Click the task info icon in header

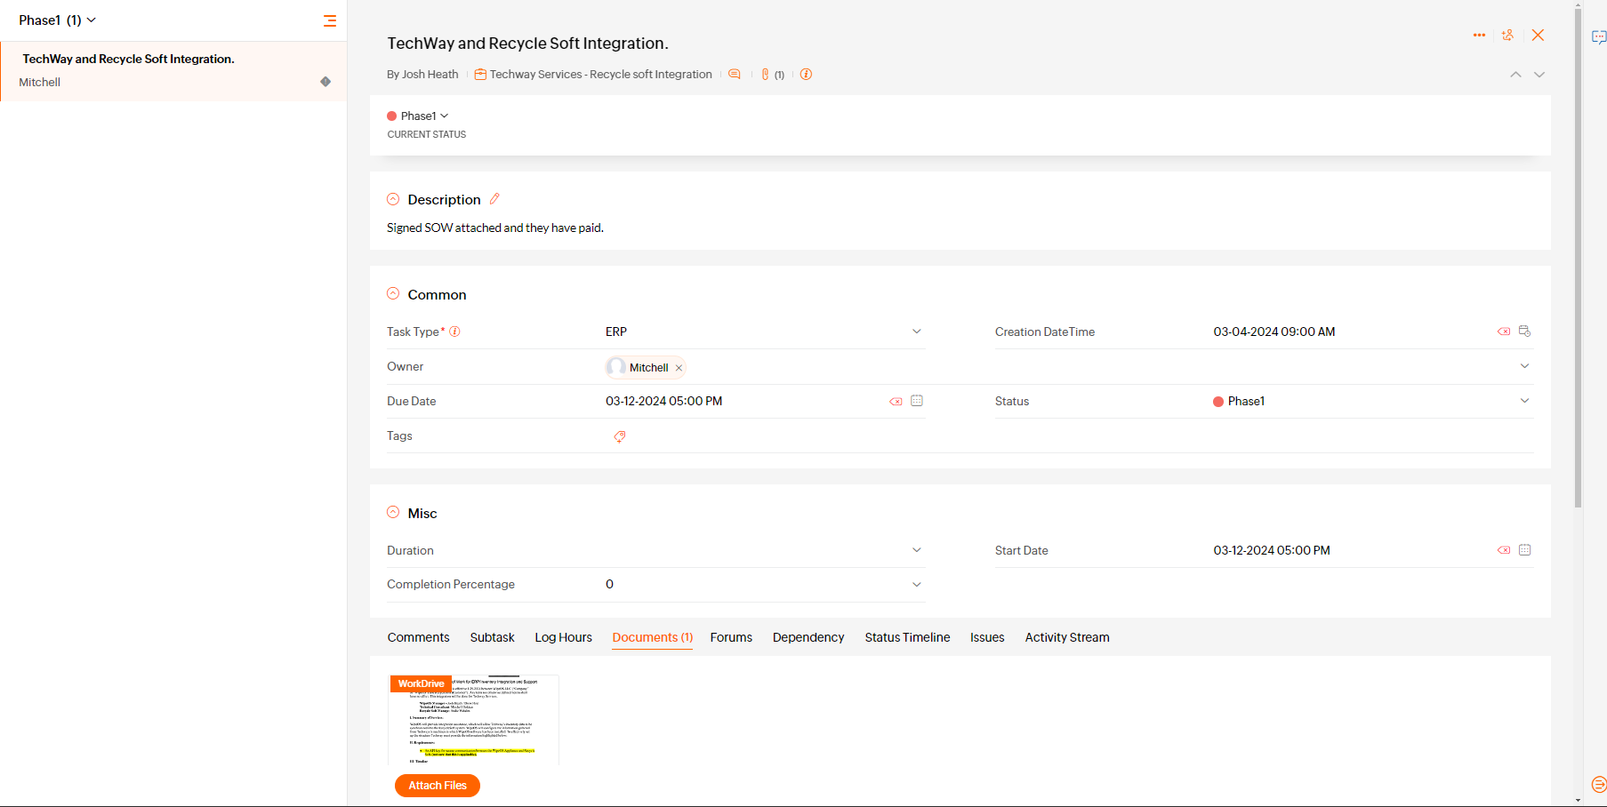806,75
